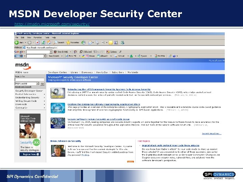
Task: Expand Community submenu arrow in sidebar
Action: (44, 108)
